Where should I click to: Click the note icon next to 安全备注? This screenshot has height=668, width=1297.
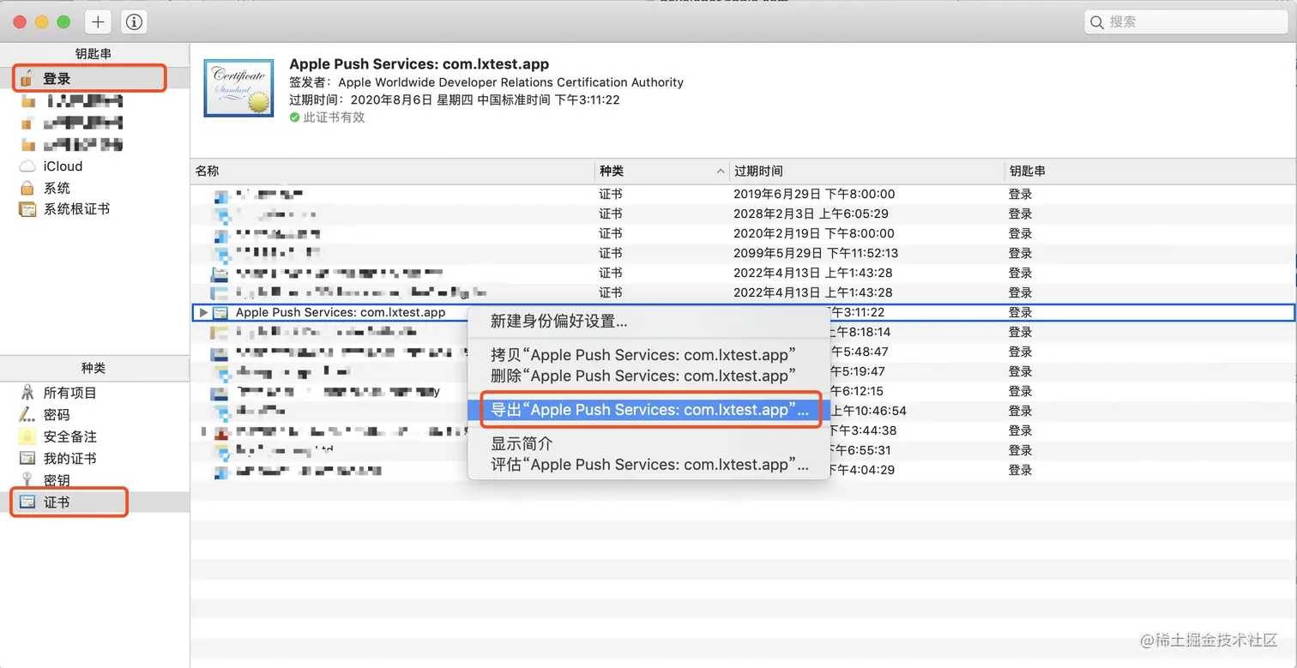[x=27, y=436]
